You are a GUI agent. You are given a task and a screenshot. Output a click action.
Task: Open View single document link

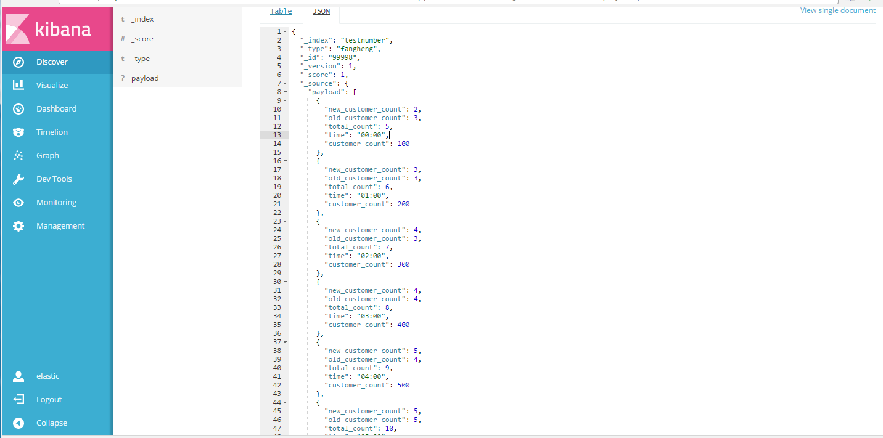tap(837, 10)
